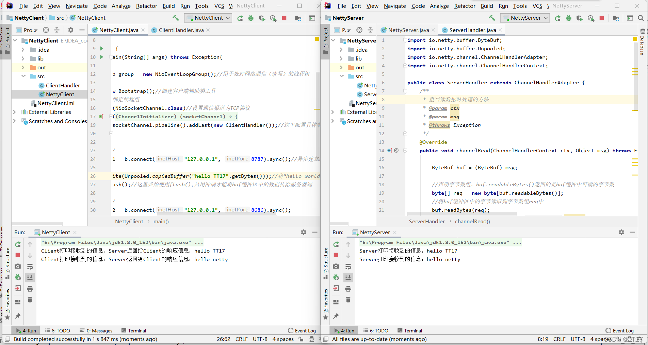
Task: Toggle soft-wrap icon in NettyClient Run panel
Action: click(30, 266)
